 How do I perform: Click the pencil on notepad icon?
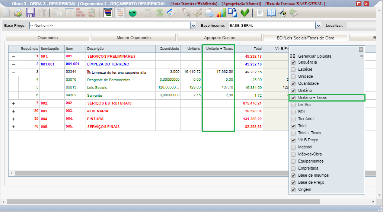(x=197, y=13)
